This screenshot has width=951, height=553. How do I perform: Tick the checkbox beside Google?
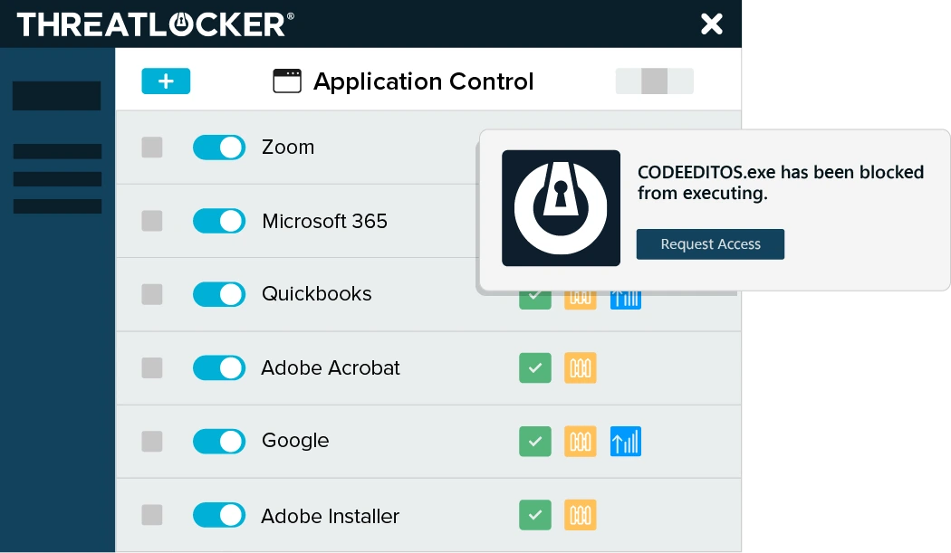[x=152, y=441]
